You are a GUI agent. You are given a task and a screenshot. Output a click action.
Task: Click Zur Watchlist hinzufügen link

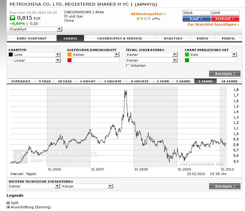[213, 24]
